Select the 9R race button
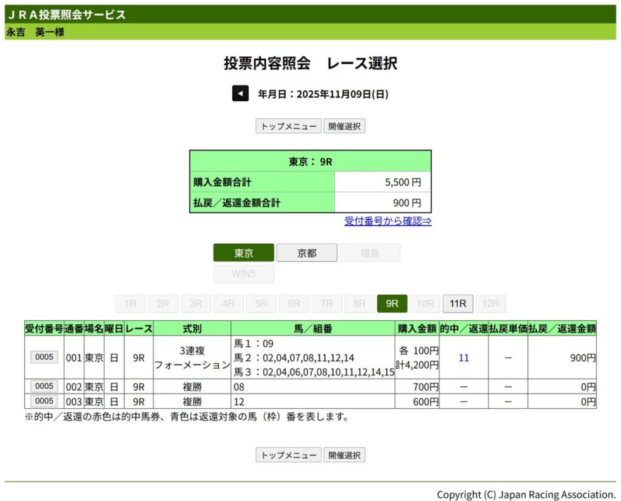The height and width of the screenshot is (501, 621). click(x=392, y=304)
